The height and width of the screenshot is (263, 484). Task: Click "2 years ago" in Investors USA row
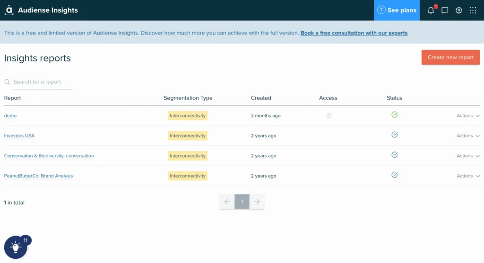point(264,136)
